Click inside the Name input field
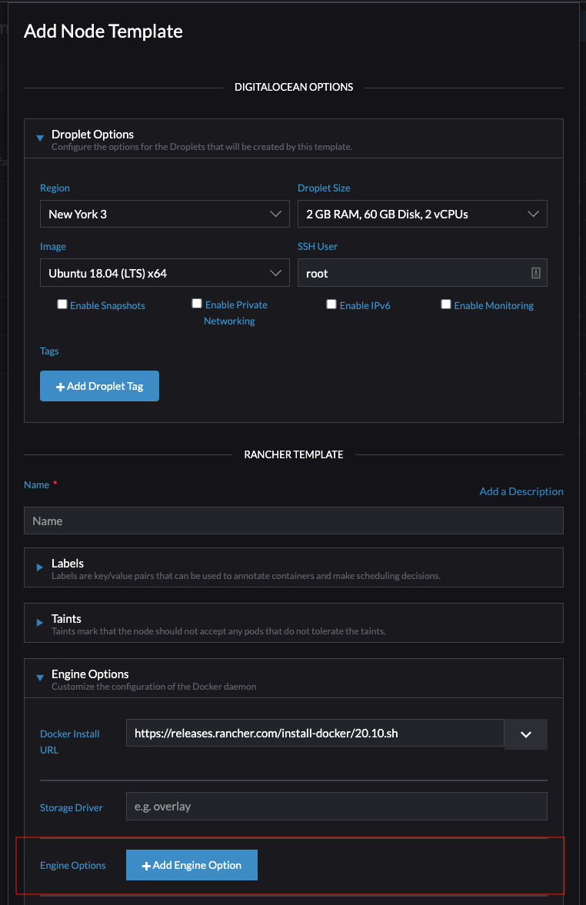The height and width of the screenshot is (905, 586). [x=292, y=521]
